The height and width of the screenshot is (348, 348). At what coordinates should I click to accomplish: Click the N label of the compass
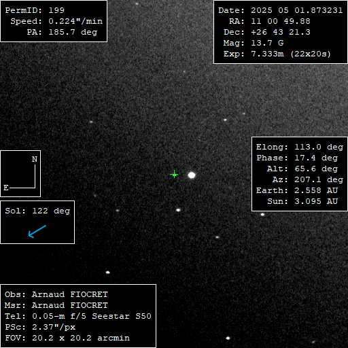pyautogui.click(x=35, y=159)
